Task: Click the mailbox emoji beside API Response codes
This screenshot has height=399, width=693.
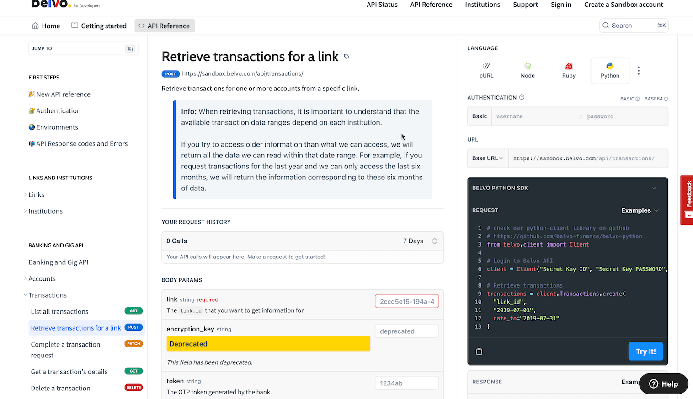Action: [x=32, y=143]
